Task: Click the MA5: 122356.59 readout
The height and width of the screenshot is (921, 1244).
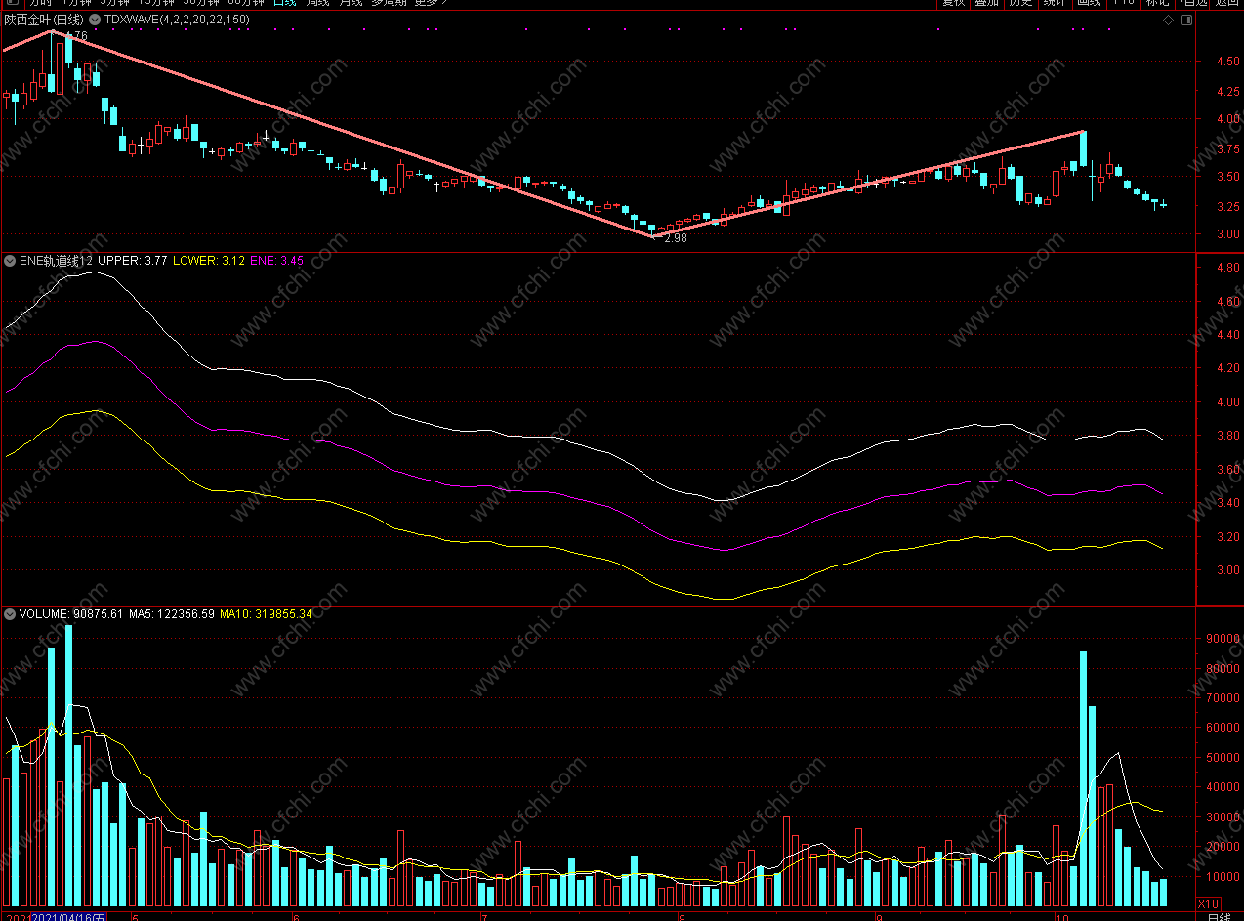Action: click(172, 614)
